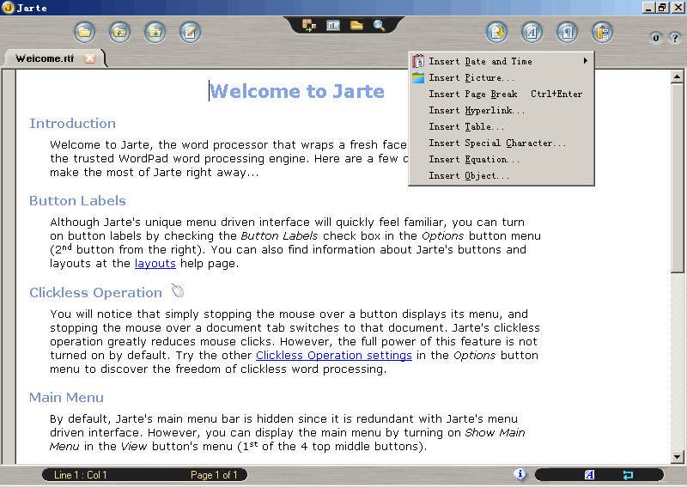Click the blue info bubble in the status bar
Screen dimensions: 687x488
[520, 474]
